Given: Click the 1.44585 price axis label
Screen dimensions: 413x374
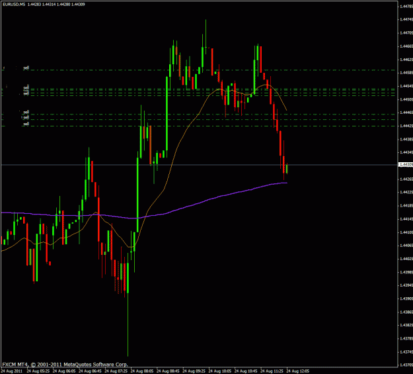Looking at the screenshot, I should (x=406, y=73).
